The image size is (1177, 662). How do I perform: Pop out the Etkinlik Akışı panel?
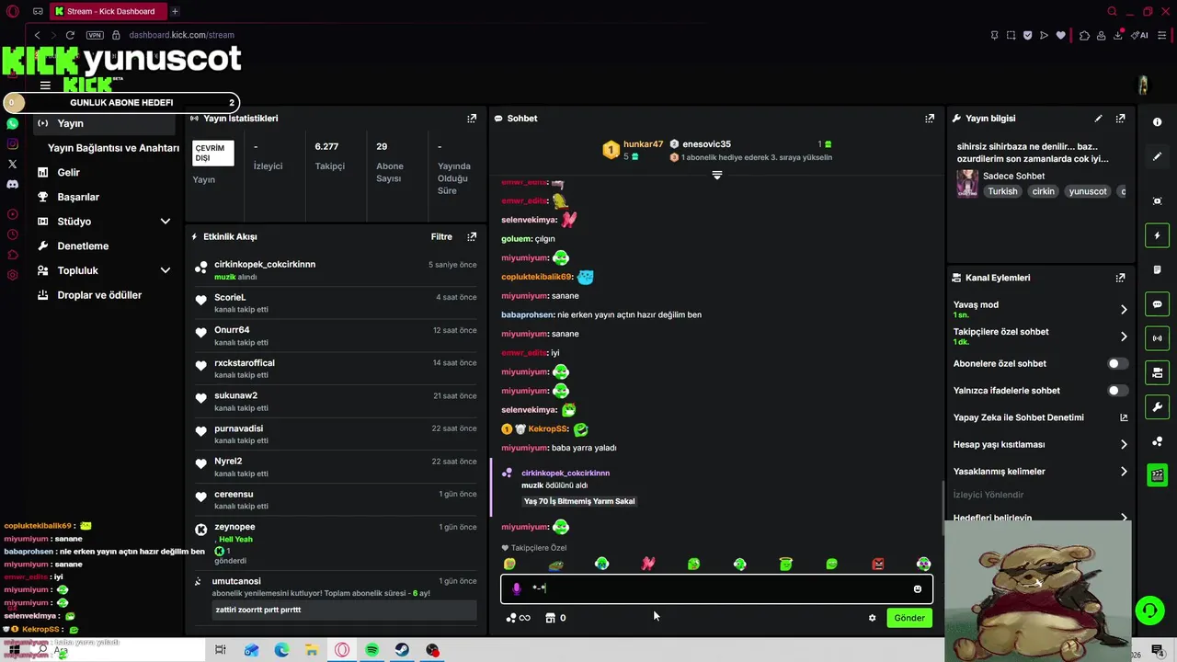472,236
